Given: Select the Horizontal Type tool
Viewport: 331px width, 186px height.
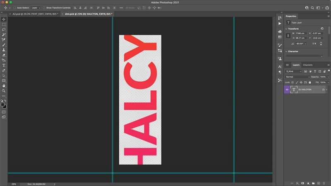Looking at the screenshot, I should tap(4, 66).
